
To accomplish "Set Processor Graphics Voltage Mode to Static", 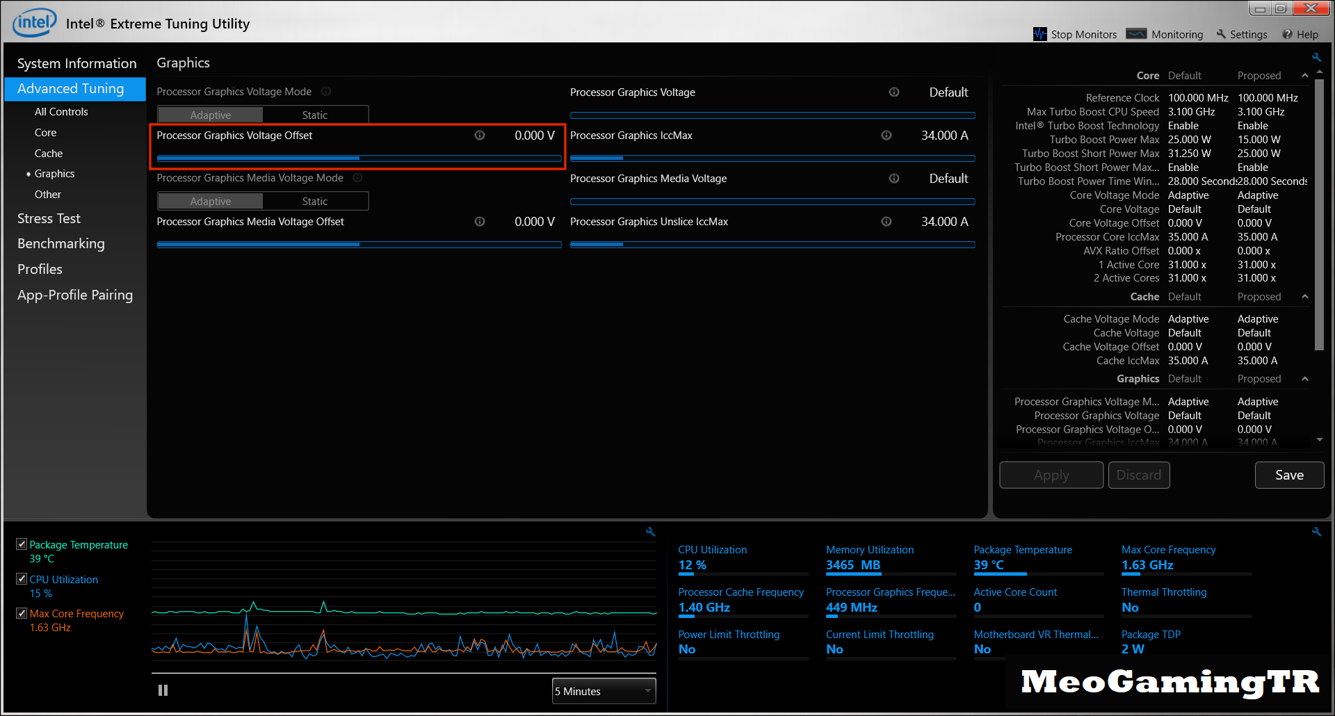I will pos(315,115).
